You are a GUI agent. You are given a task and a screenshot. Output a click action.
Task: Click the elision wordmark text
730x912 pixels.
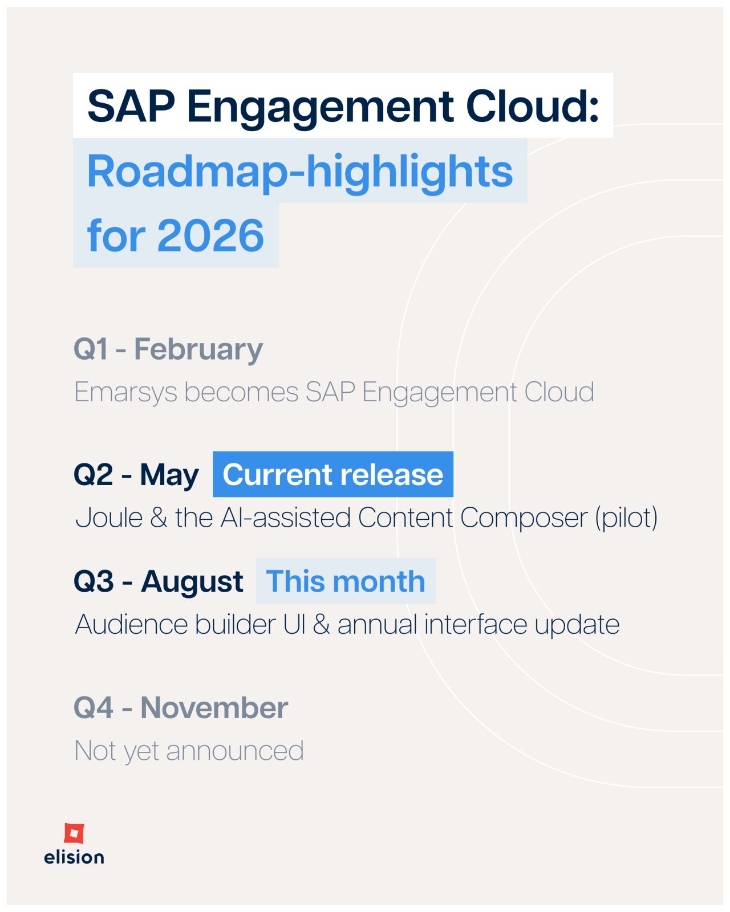[74, 857]
